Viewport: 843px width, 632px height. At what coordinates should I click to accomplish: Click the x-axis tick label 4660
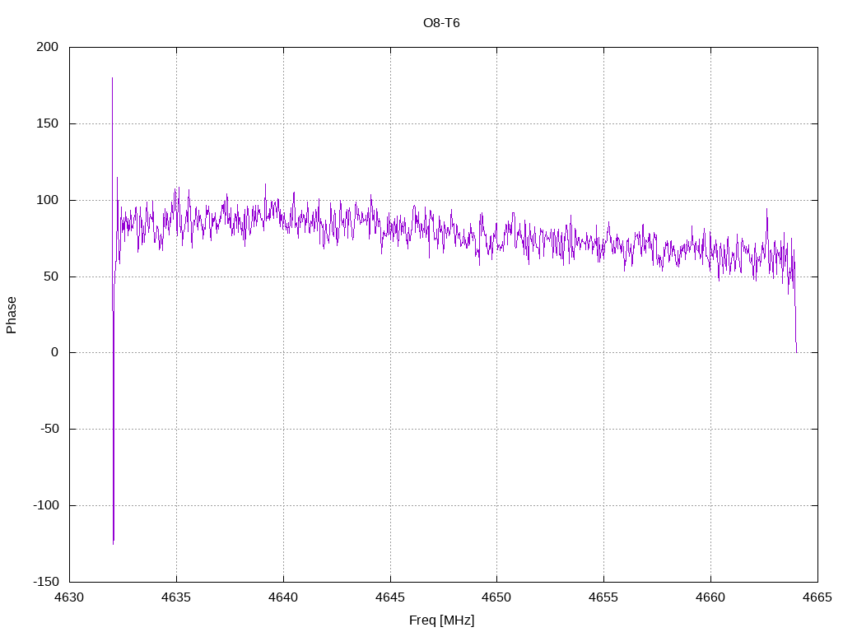tap(710, 597)
